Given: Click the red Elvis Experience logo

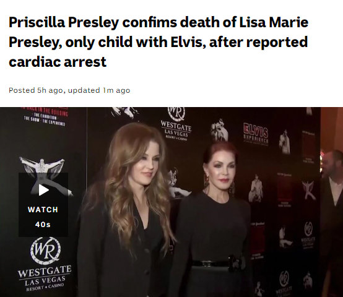Looking at the screenshot, I should [x=256, y=132].
